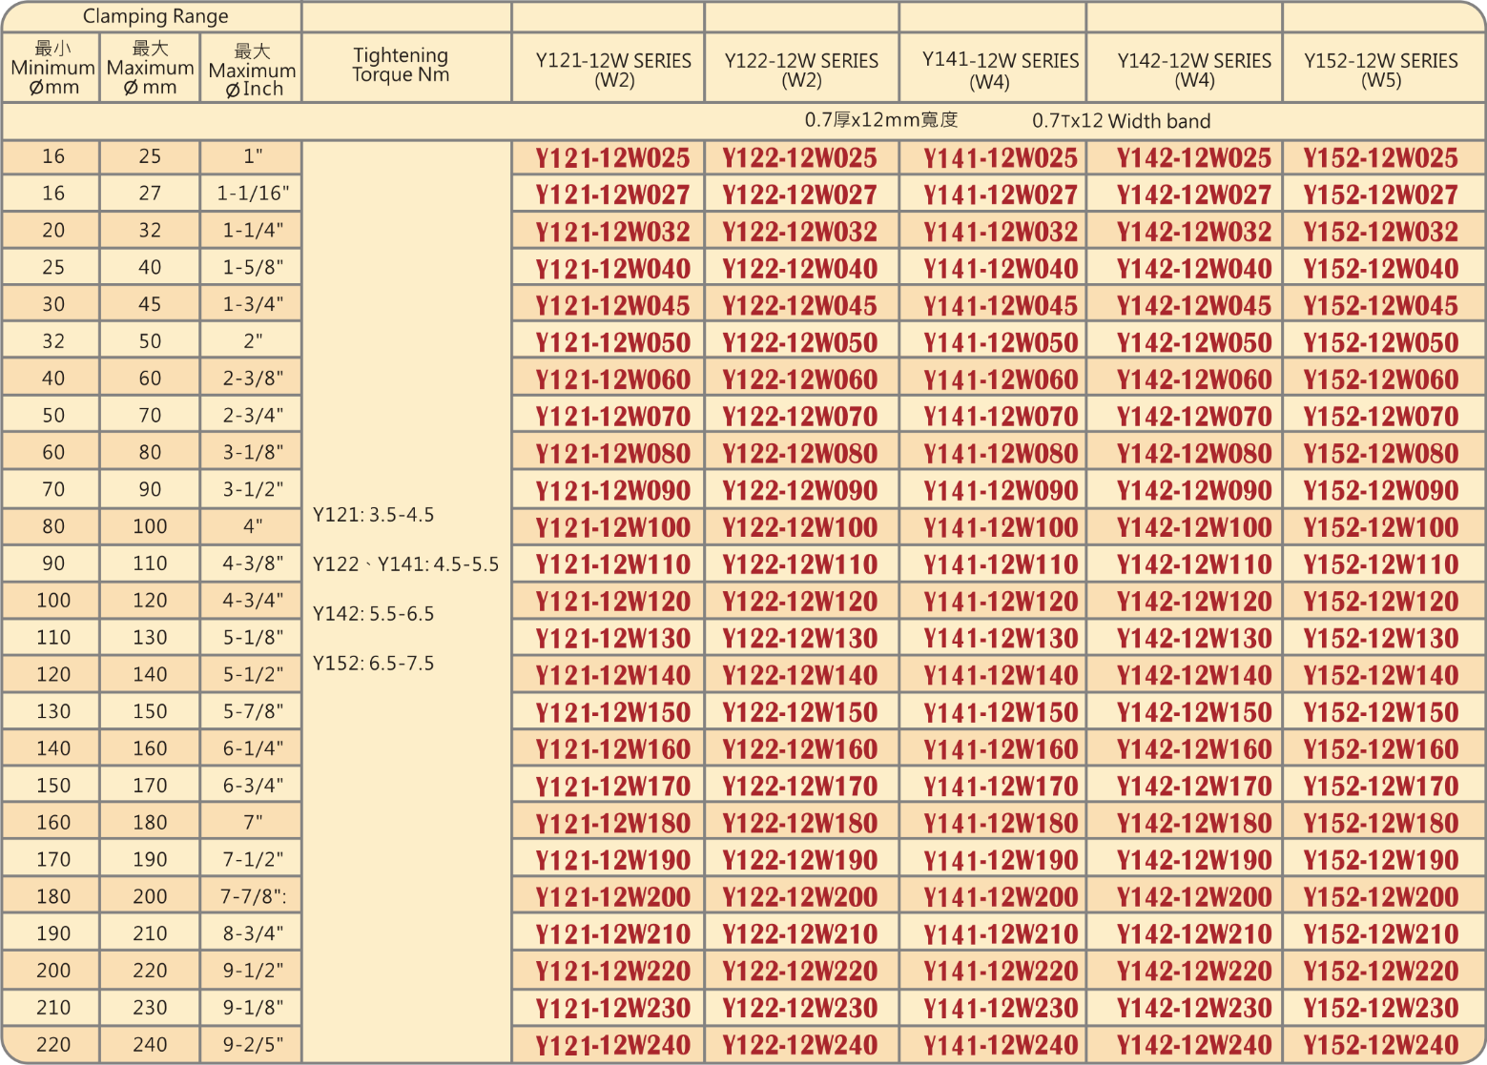Screen dimensions: 1487x1065
Task: Select the 5-1/2" inch size cell
Action: pyautogui.click(x=253, y=674)
